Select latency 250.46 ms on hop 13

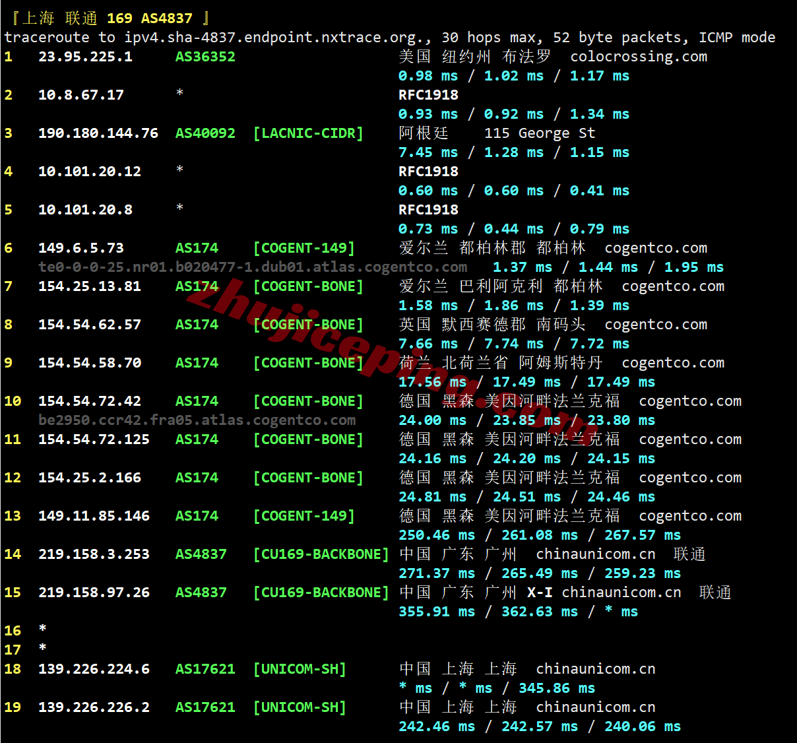click(x=437, y=535)
